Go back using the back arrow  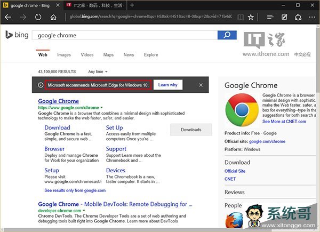click(8, 17)
